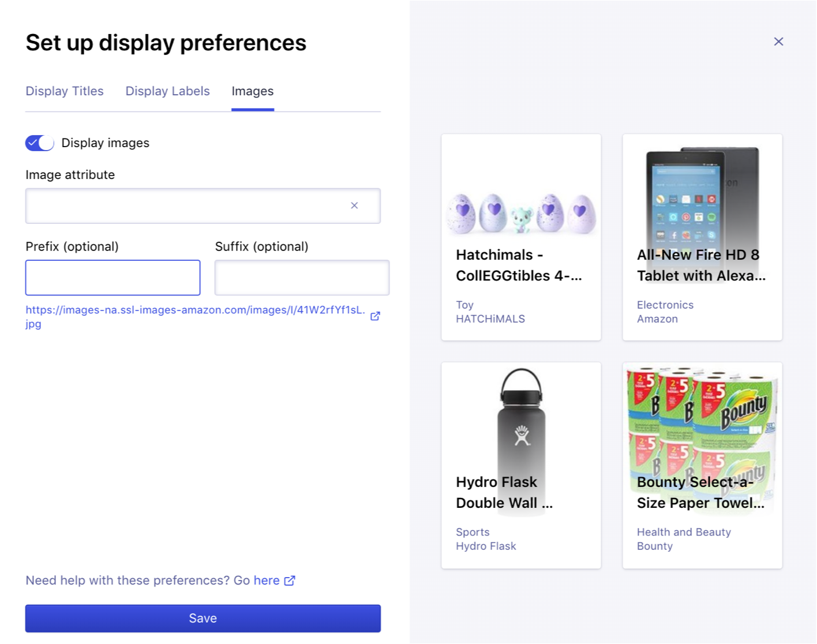Close the display preferences panel
The image size is (817, 644).
[778, 42]
